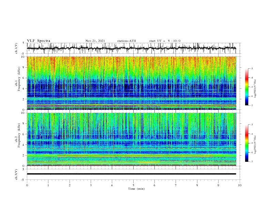This screenshot has width=270, height=208.
Task: Click the ch.1 Frequency (kHz) axis label
Action: pos(18,79)
